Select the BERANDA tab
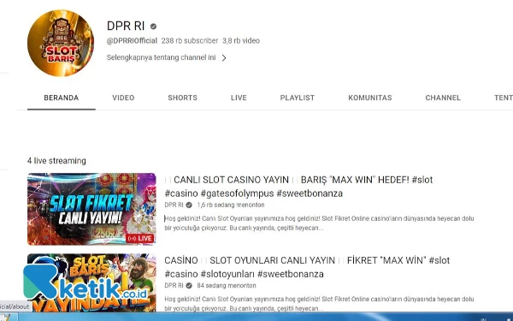The height and width of the screenshot is (321, 513). pos(62,98)
